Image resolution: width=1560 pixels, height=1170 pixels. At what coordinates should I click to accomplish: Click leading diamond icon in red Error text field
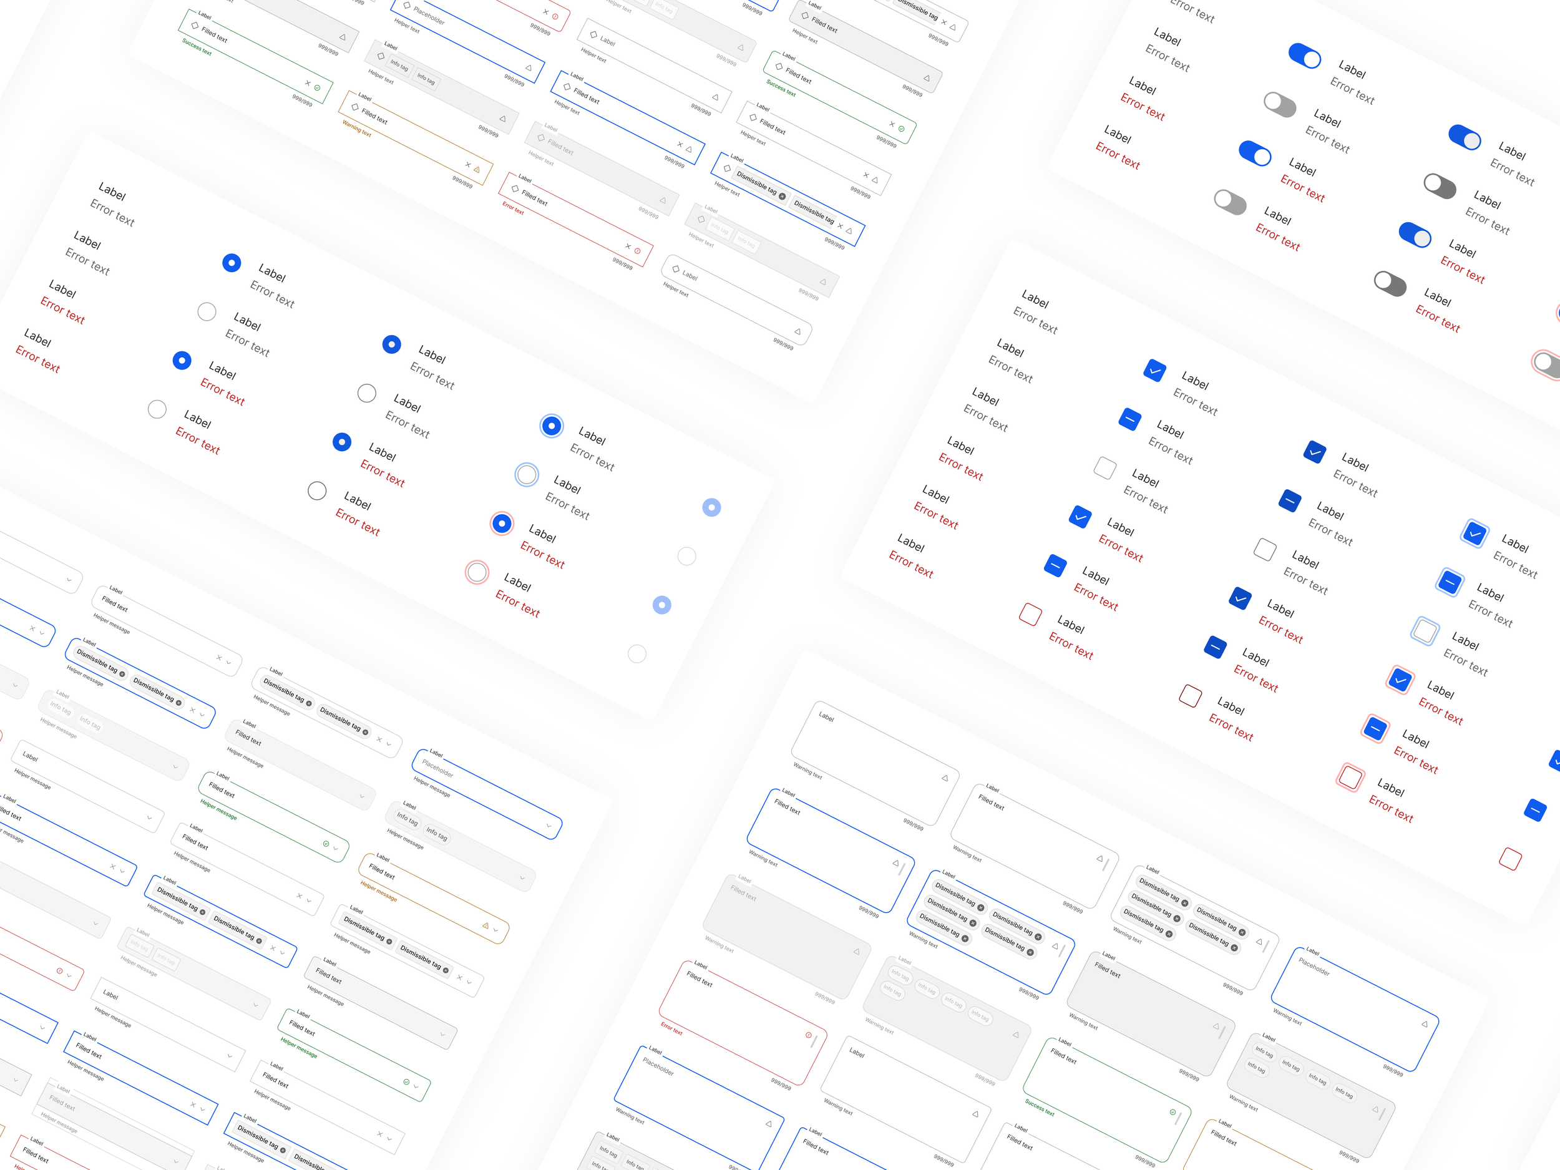[515, 189]
